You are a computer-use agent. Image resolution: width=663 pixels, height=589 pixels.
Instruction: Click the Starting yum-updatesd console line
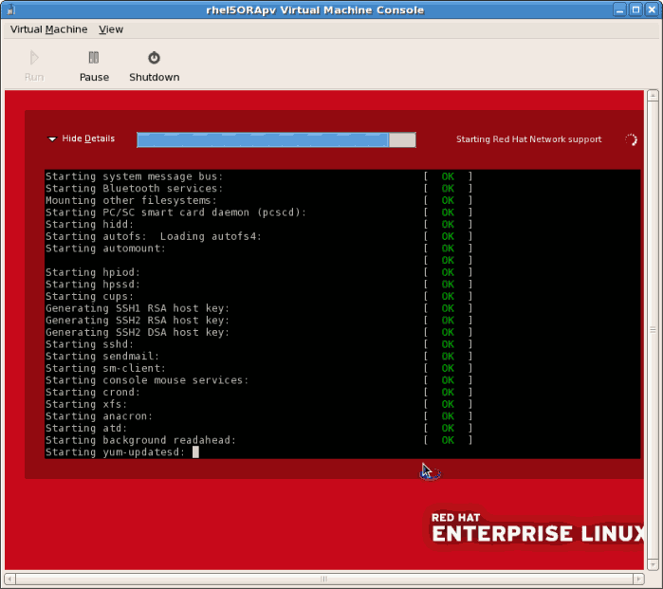click(x=114, y=452)
